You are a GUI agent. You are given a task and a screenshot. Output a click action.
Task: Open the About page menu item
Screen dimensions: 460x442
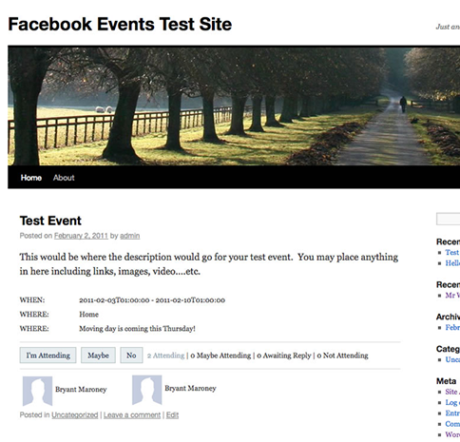point(64,178)
